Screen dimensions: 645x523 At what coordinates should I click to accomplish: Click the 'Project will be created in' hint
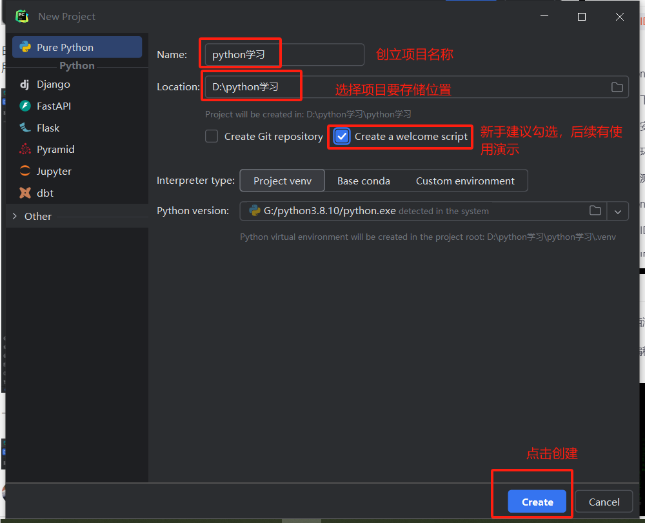click(x=308, y=114)
